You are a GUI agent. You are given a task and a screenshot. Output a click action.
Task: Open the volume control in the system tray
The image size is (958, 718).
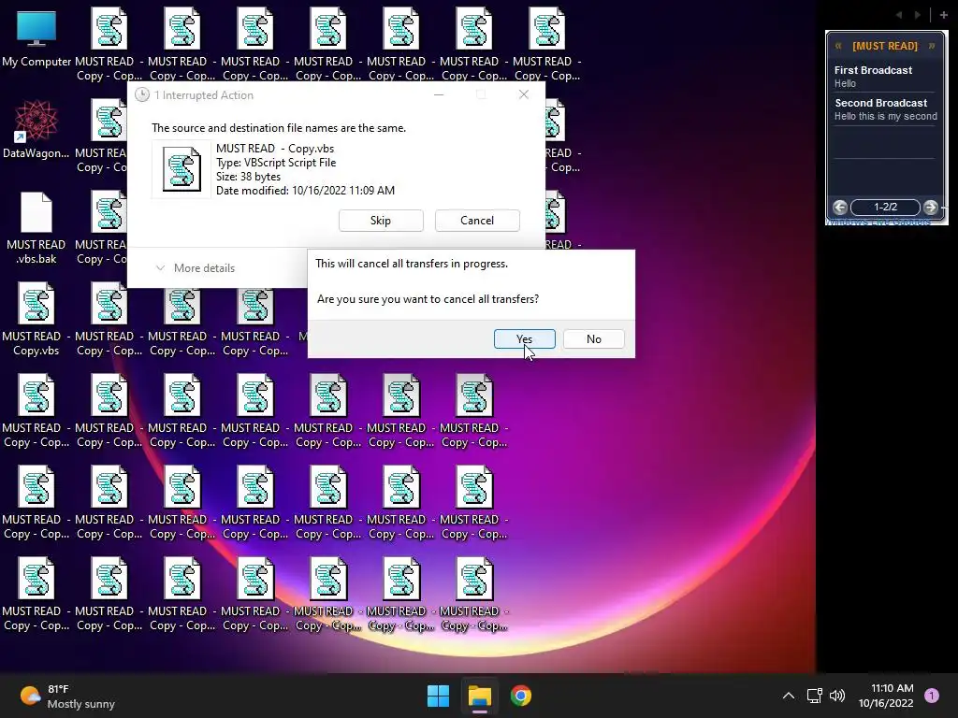point(837,696)
